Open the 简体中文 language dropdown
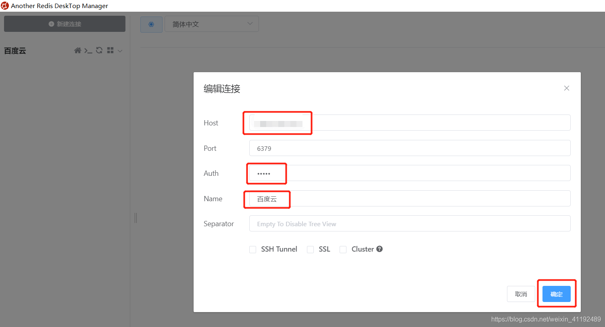605x327 pixels. pyautogui.click(x=211, y=24)
